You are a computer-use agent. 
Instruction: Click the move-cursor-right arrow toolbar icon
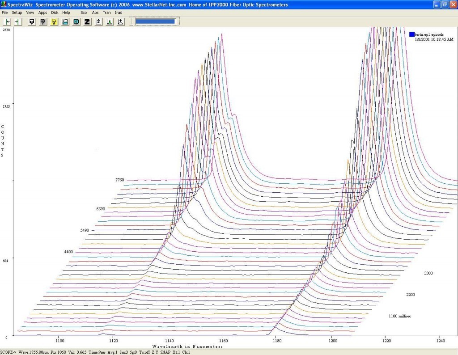(17, 21)
